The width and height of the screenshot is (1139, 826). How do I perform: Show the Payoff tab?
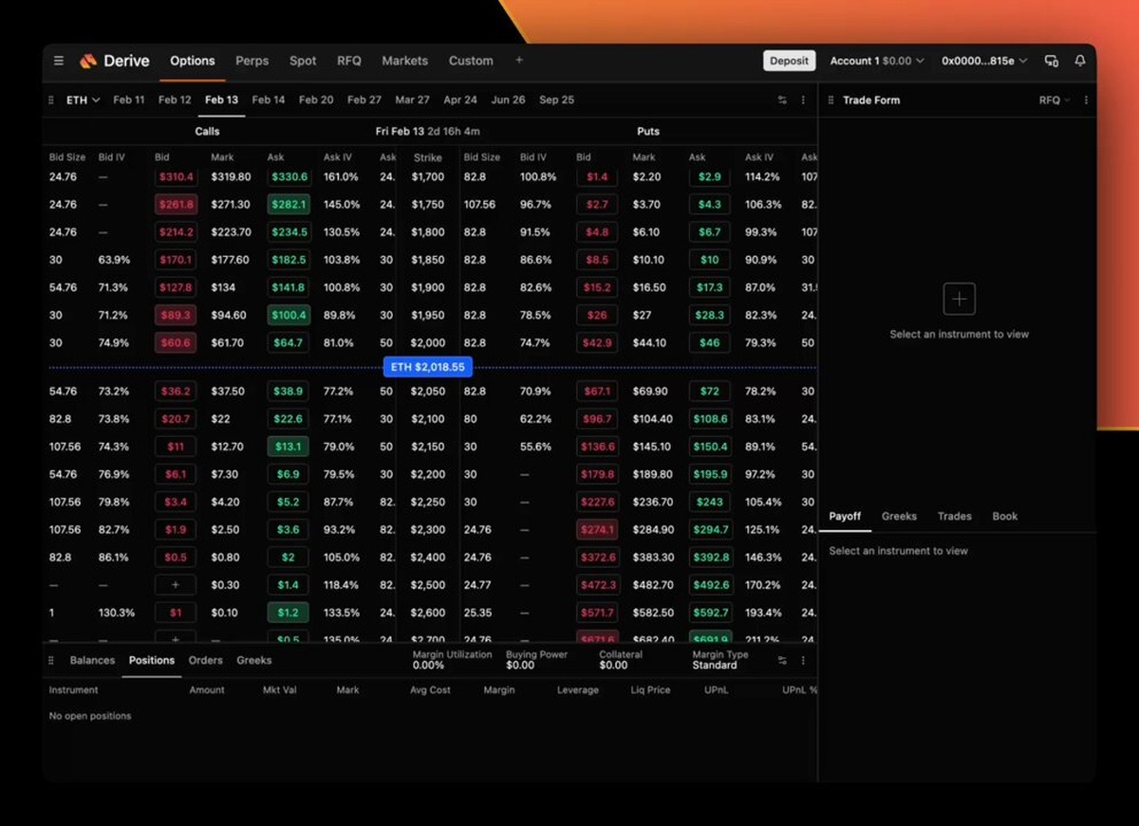tap(845, 516)
